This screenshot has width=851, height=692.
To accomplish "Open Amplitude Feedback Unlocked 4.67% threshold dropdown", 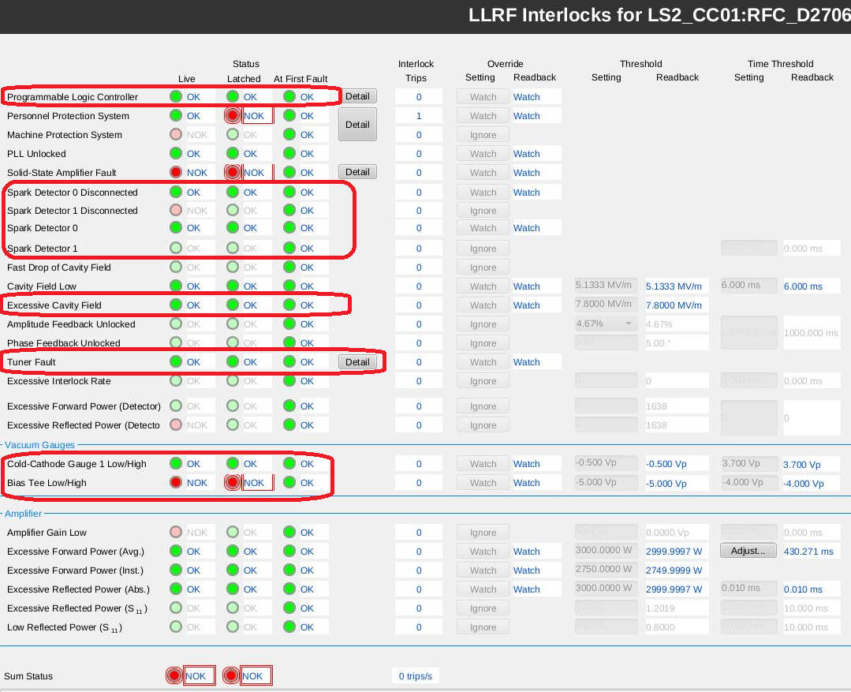I will tap(605, 324).
